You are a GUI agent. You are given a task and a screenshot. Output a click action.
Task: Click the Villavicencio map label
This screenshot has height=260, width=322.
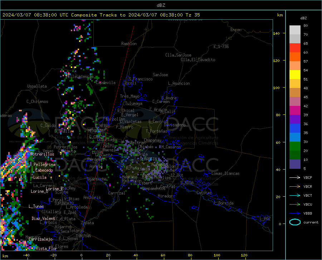pos(80,76)
